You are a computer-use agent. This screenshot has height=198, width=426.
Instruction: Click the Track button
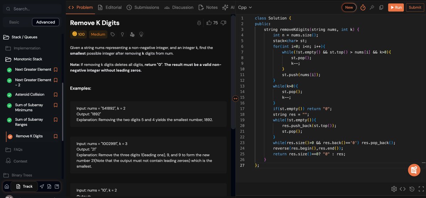[24, 186]
